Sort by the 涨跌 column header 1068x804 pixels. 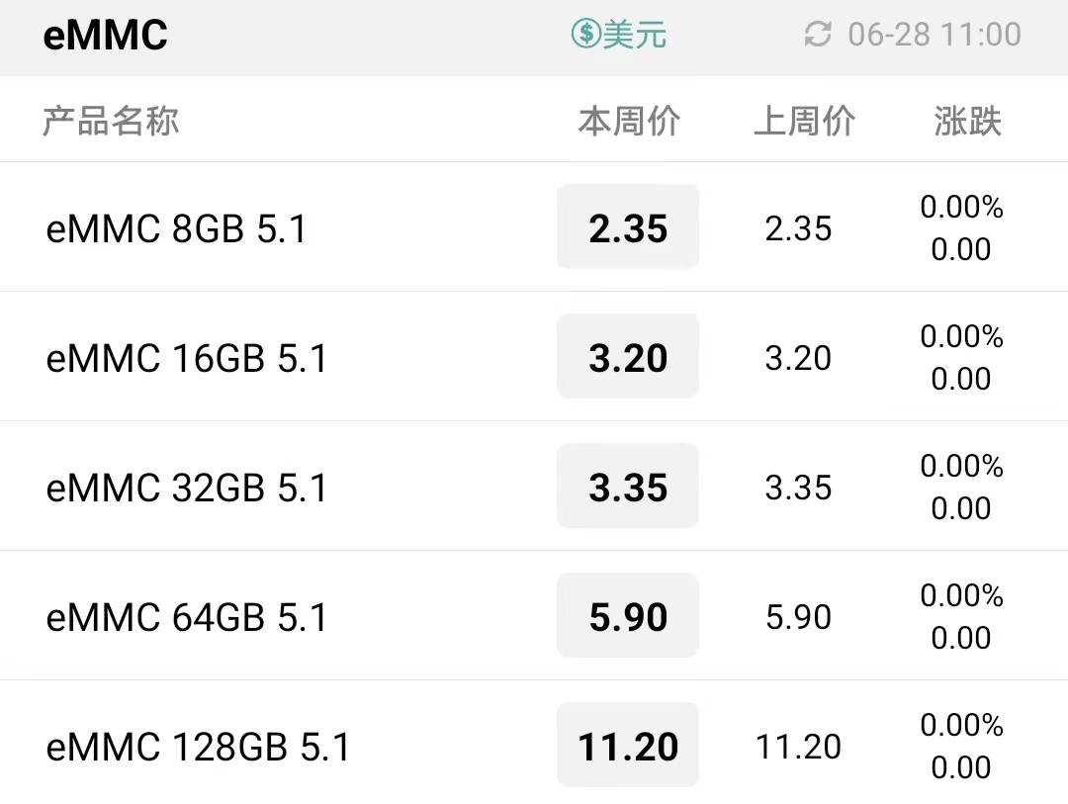[967, 122]
